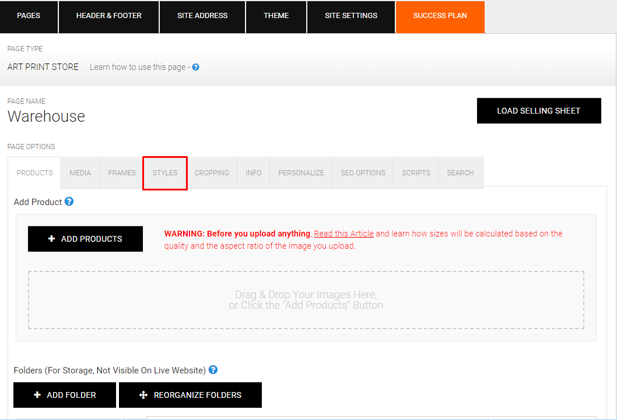
Task: Go to the PERSONALIZE tab
Action: [x=301, y=173]
